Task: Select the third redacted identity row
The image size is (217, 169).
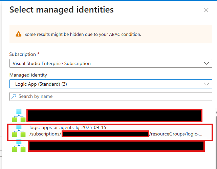Action: click(116, 146)
